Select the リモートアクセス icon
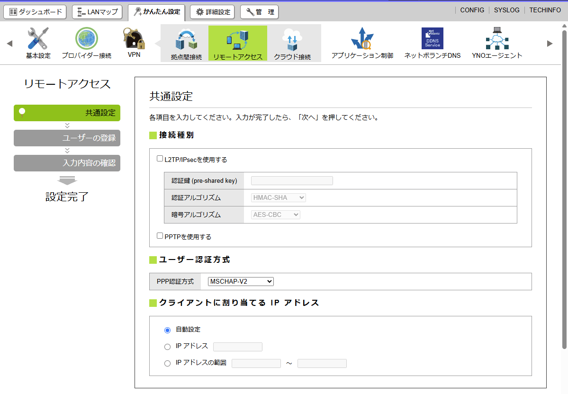Screen dimensions: 568x394 (238, 43)
